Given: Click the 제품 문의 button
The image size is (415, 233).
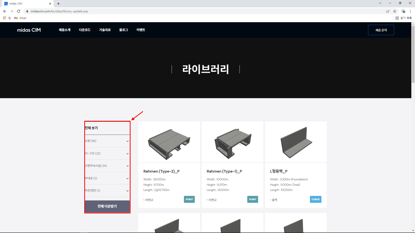Looking at the screenshot, I should coord(381,30).
